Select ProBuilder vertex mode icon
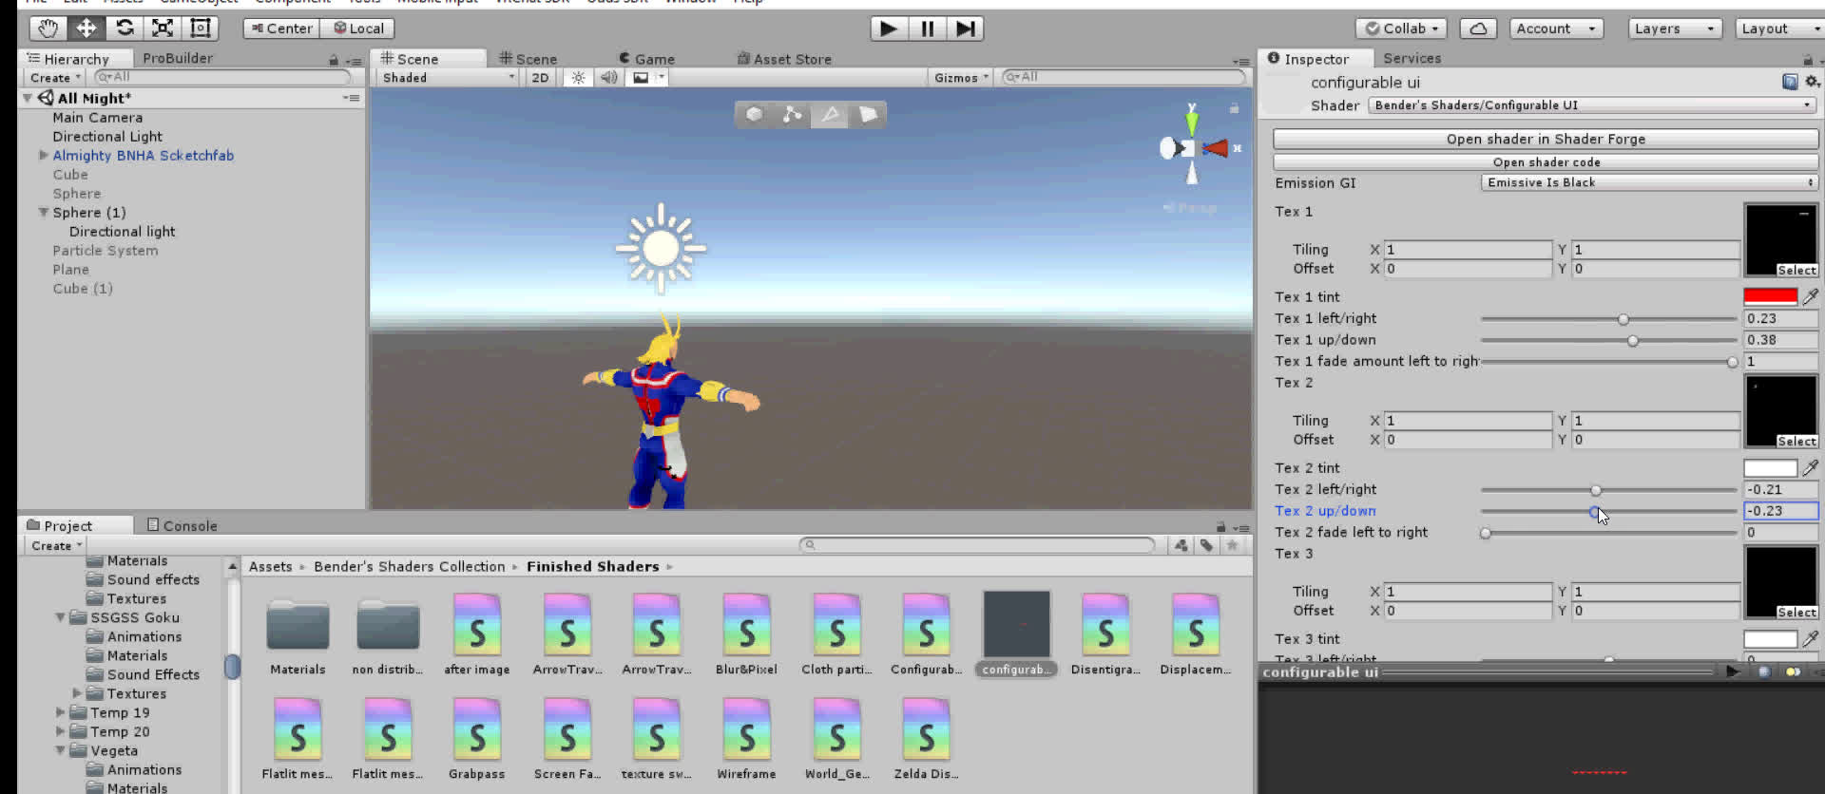Image resolution: width=1825 pixels, height=794 pixels. coord(792,114)
